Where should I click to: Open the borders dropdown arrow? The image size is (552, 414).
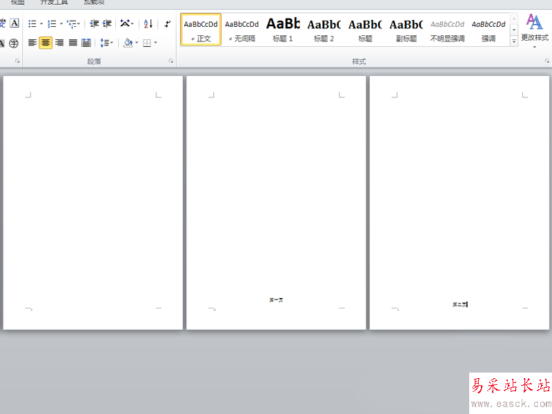[x=156, y=43]
